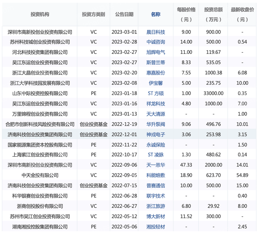Open the 华升泵阀 company link

pyautogui.click(x=156, y=124)
